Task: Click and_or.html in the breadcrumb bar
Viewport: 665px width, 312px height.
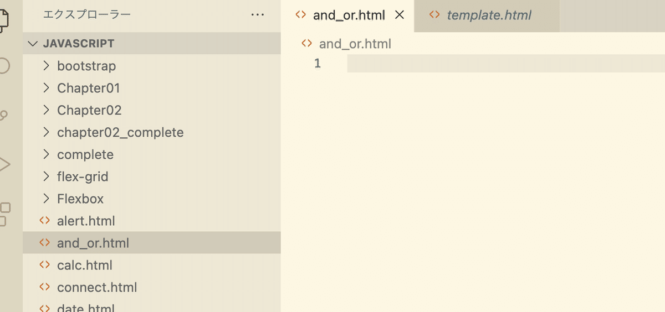Action: coord(355,44)
